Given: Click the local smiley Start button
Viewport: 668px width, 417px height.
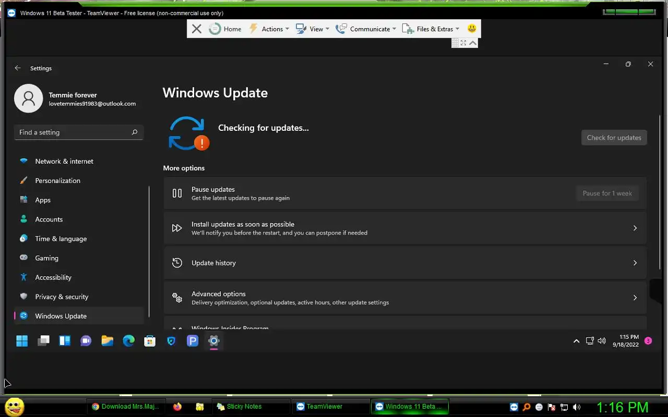Looking at the screenshot, I should (x=15, y=407).
